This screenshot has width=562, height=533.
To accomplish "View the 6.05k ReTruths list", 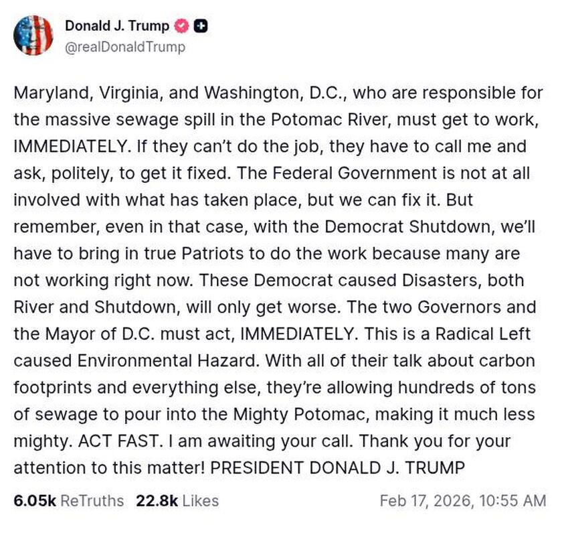I will pyautogui.click(x=64, y=500).
